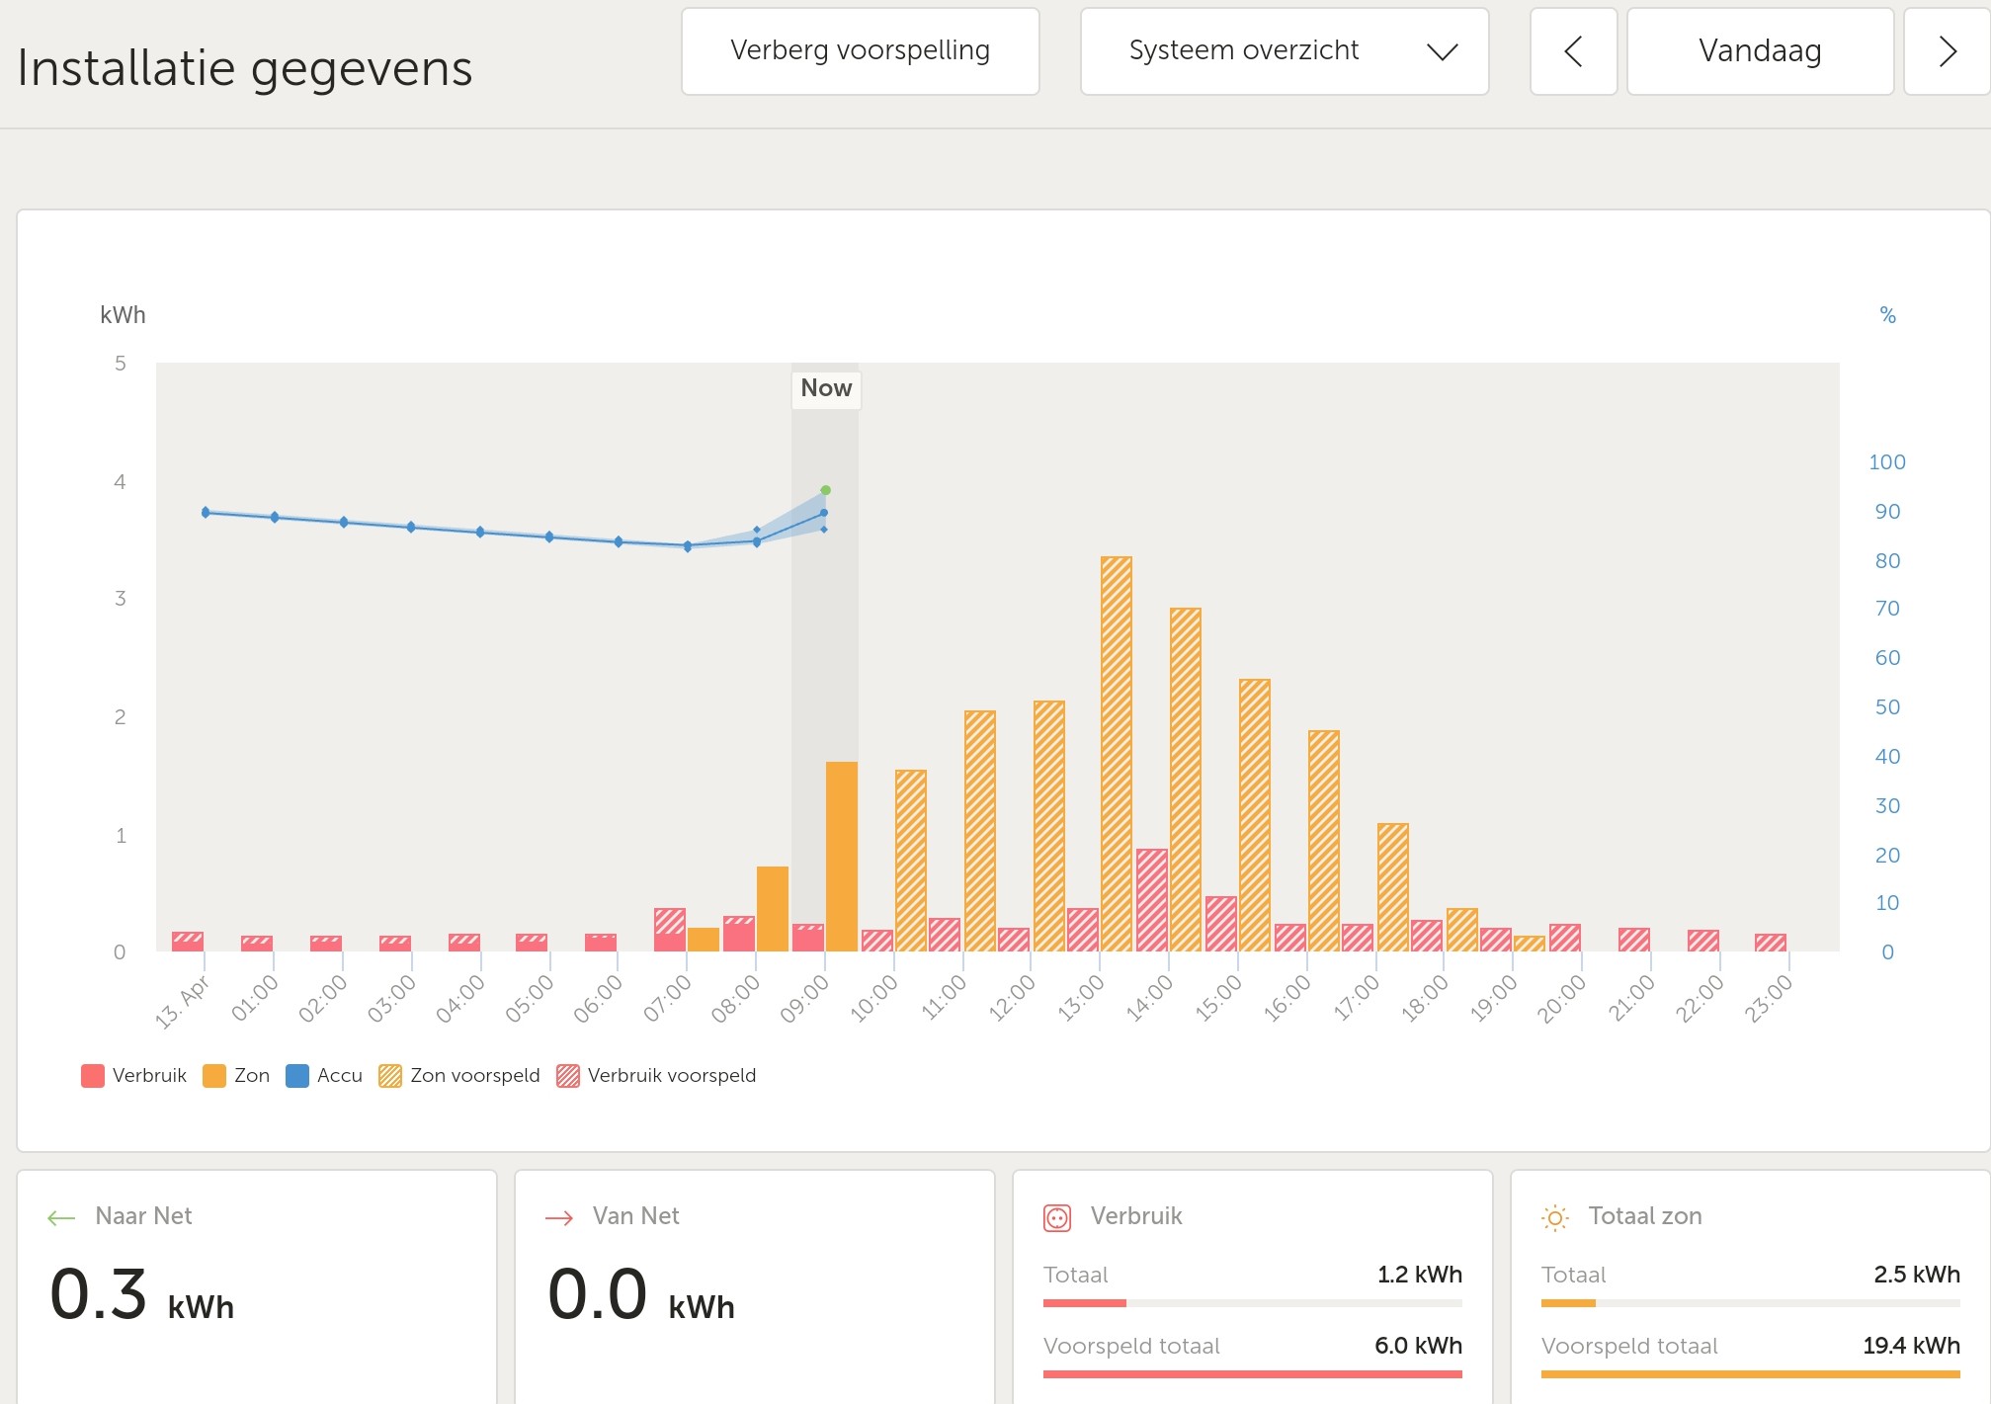Image resolution: width=1991 pixels, height=1404 pixels.
Task: Click the next day arrow button
Action: [1946, 51]
